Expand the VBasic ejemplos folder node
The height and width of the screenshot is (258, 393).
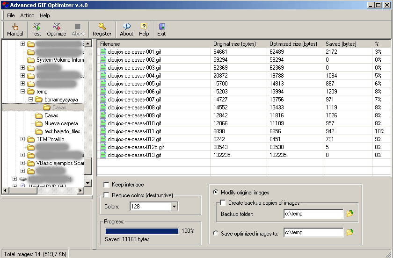22,163
